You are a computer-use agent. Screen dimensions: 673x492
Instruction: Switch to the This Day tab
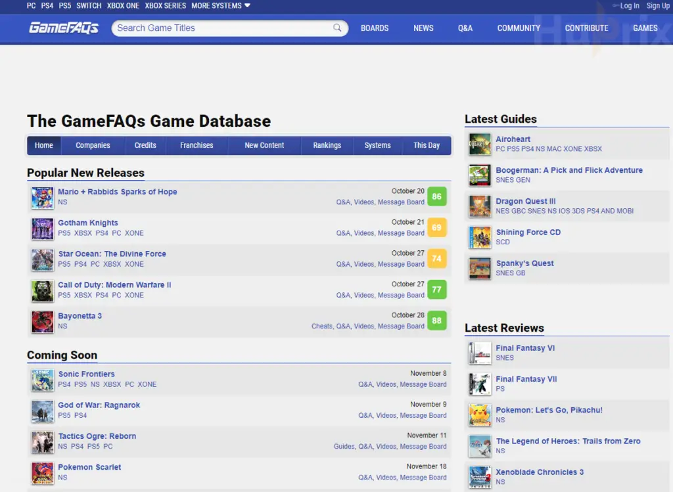click(427, 145)
